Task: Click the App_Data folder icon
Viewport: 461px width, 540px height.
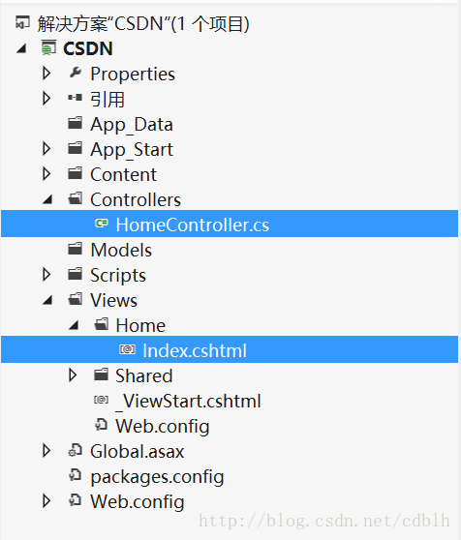Action: coord(76,123)
